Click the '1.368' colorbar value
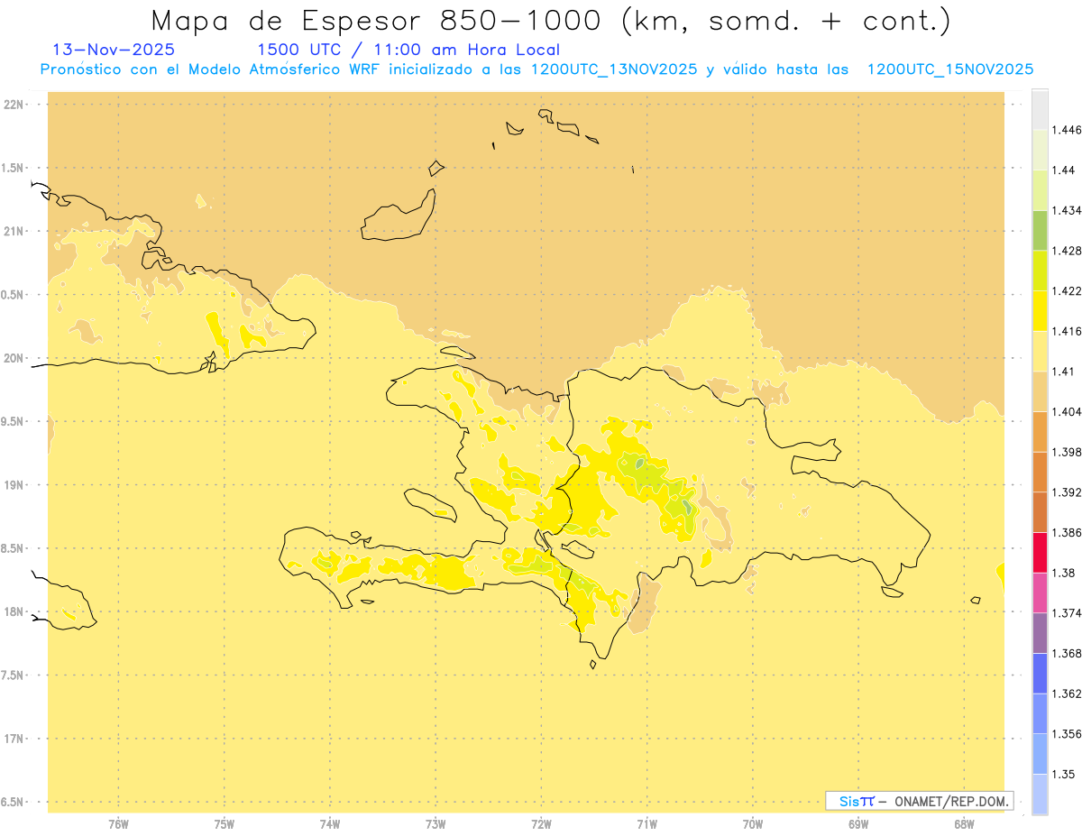Image resolution: width=1082 pixels, height=836 pixels. (x=1067, y=653)
